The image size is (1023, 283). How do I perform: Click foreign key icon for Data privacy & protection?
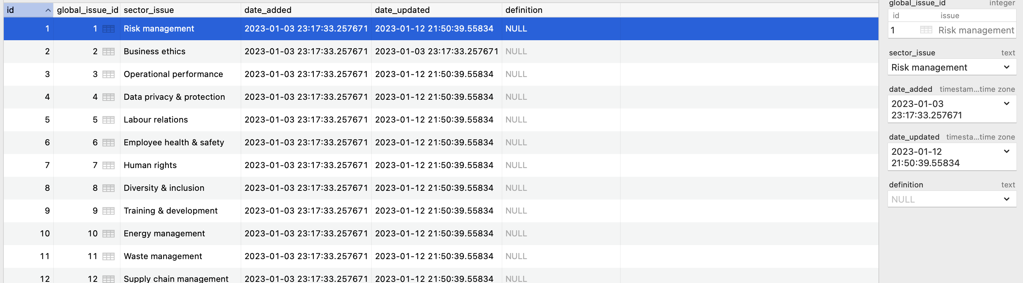click(108, 97)
